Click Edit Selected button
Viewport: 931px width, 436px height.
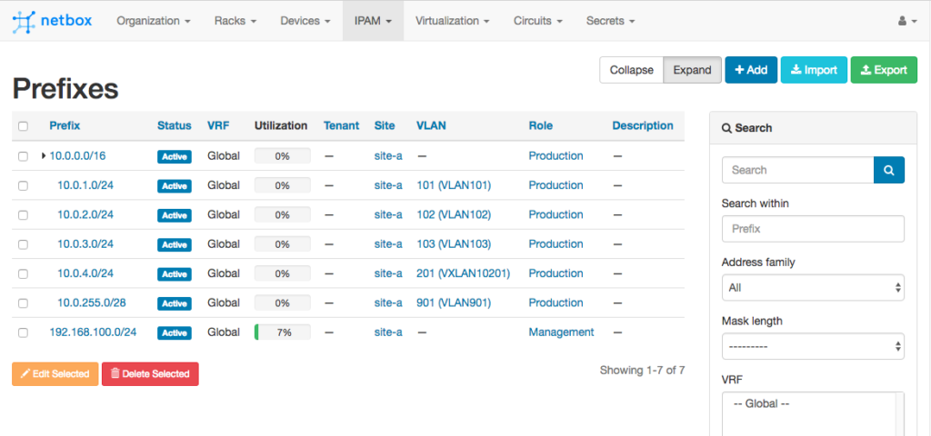[x=55, y=373]
